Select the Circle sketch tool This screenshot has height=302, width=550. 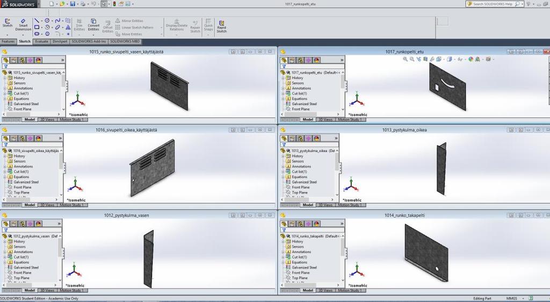pos(47,21)
